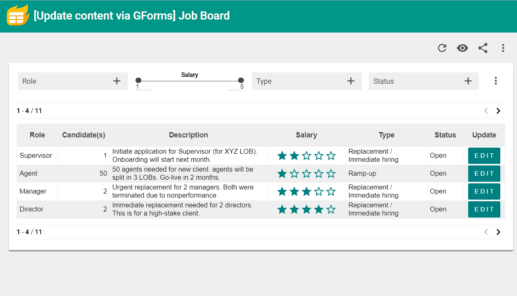
Task: Click the Status column header
Action: point(445,135)
